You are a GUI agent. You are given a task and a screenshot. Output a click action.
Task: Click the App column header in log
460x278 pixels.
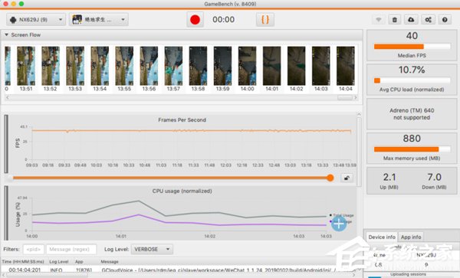click(79, 262)
